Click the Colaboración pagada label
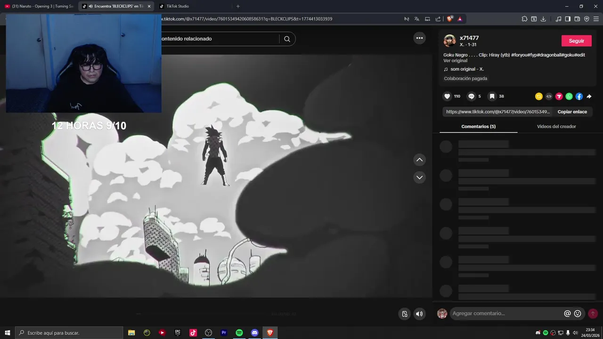The height and width of the screenshot is (339, 603). coord(465,79)
